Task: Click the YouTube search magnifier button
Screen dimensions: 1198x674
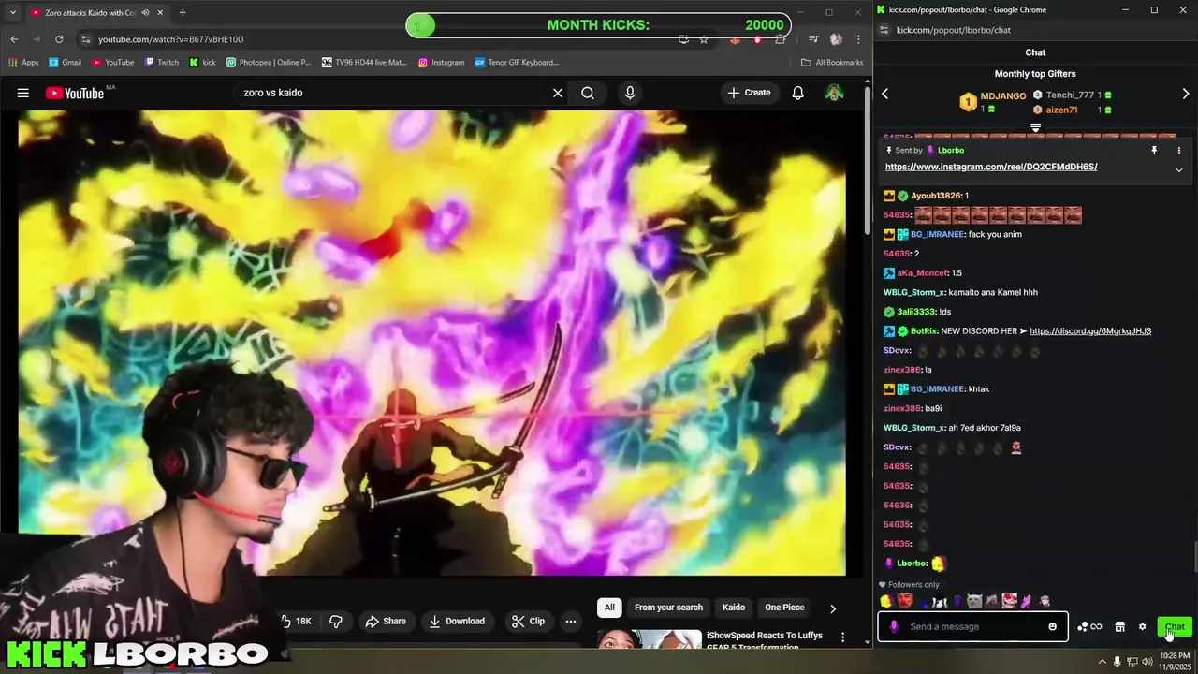Action: pos(588,93)
